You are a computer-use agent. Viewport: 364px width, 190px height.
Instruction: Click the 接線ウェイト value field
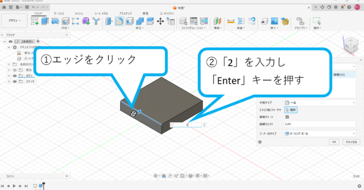pos(320,124)
